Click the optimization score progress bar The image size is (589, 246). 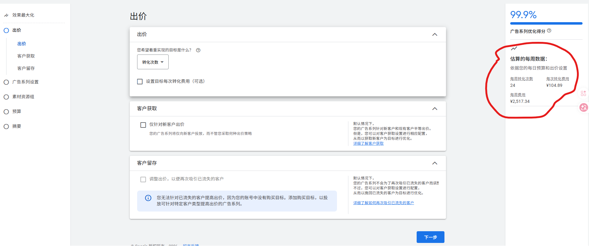coord(546,23)
